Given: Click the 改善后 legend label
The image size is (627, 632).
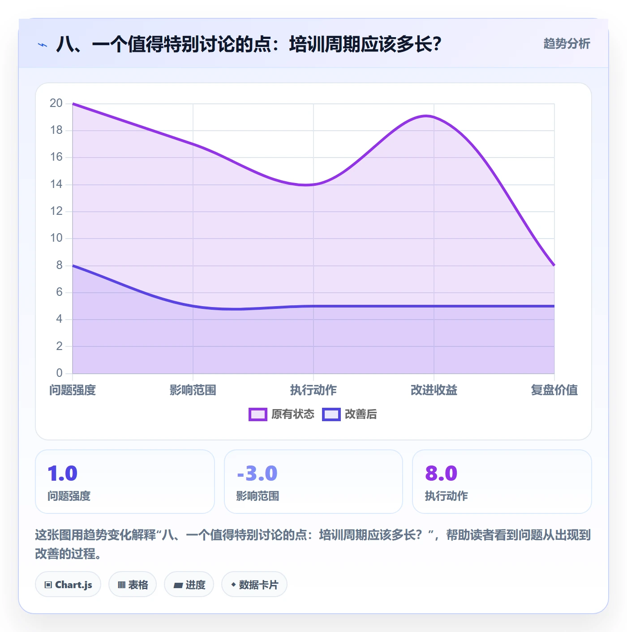Looking at the screenshot, I should 361,414.
